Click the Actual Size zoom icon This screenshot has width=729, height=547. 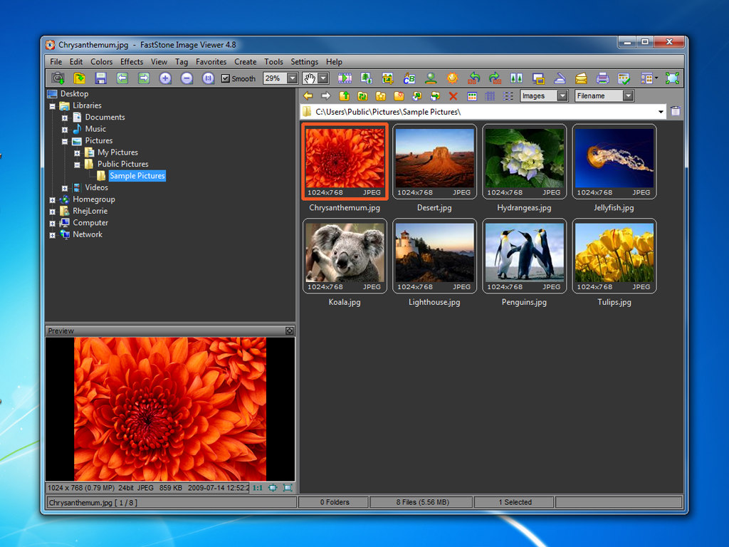tap(208, 78)
